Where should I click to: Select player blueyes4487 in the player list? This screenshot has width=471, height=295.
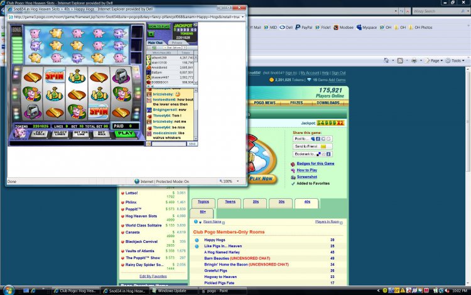pyautogui.click(x=170, y=77)
